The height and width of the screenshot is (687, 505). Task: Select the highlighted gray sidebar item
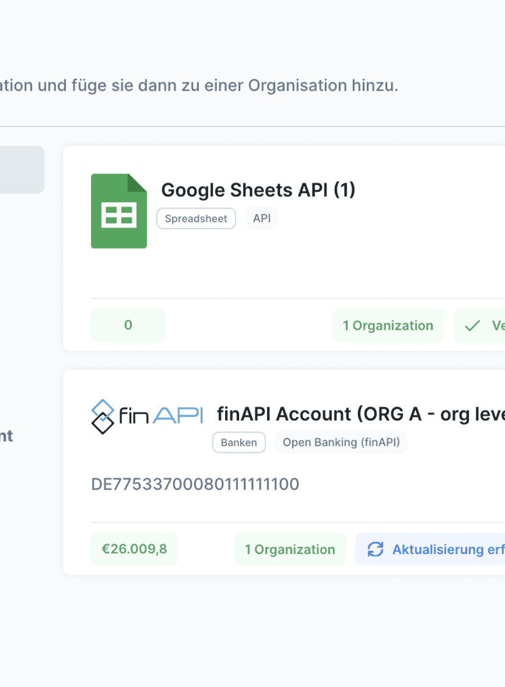21,169
